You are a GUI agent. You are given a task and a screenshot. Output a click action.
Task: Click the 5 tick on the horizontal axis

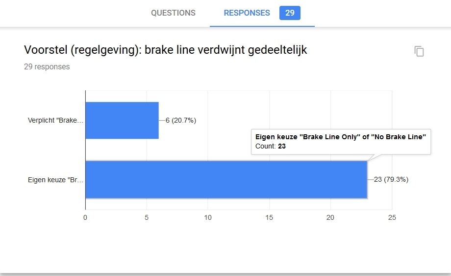pyautogui.click(x=147, y=217)
